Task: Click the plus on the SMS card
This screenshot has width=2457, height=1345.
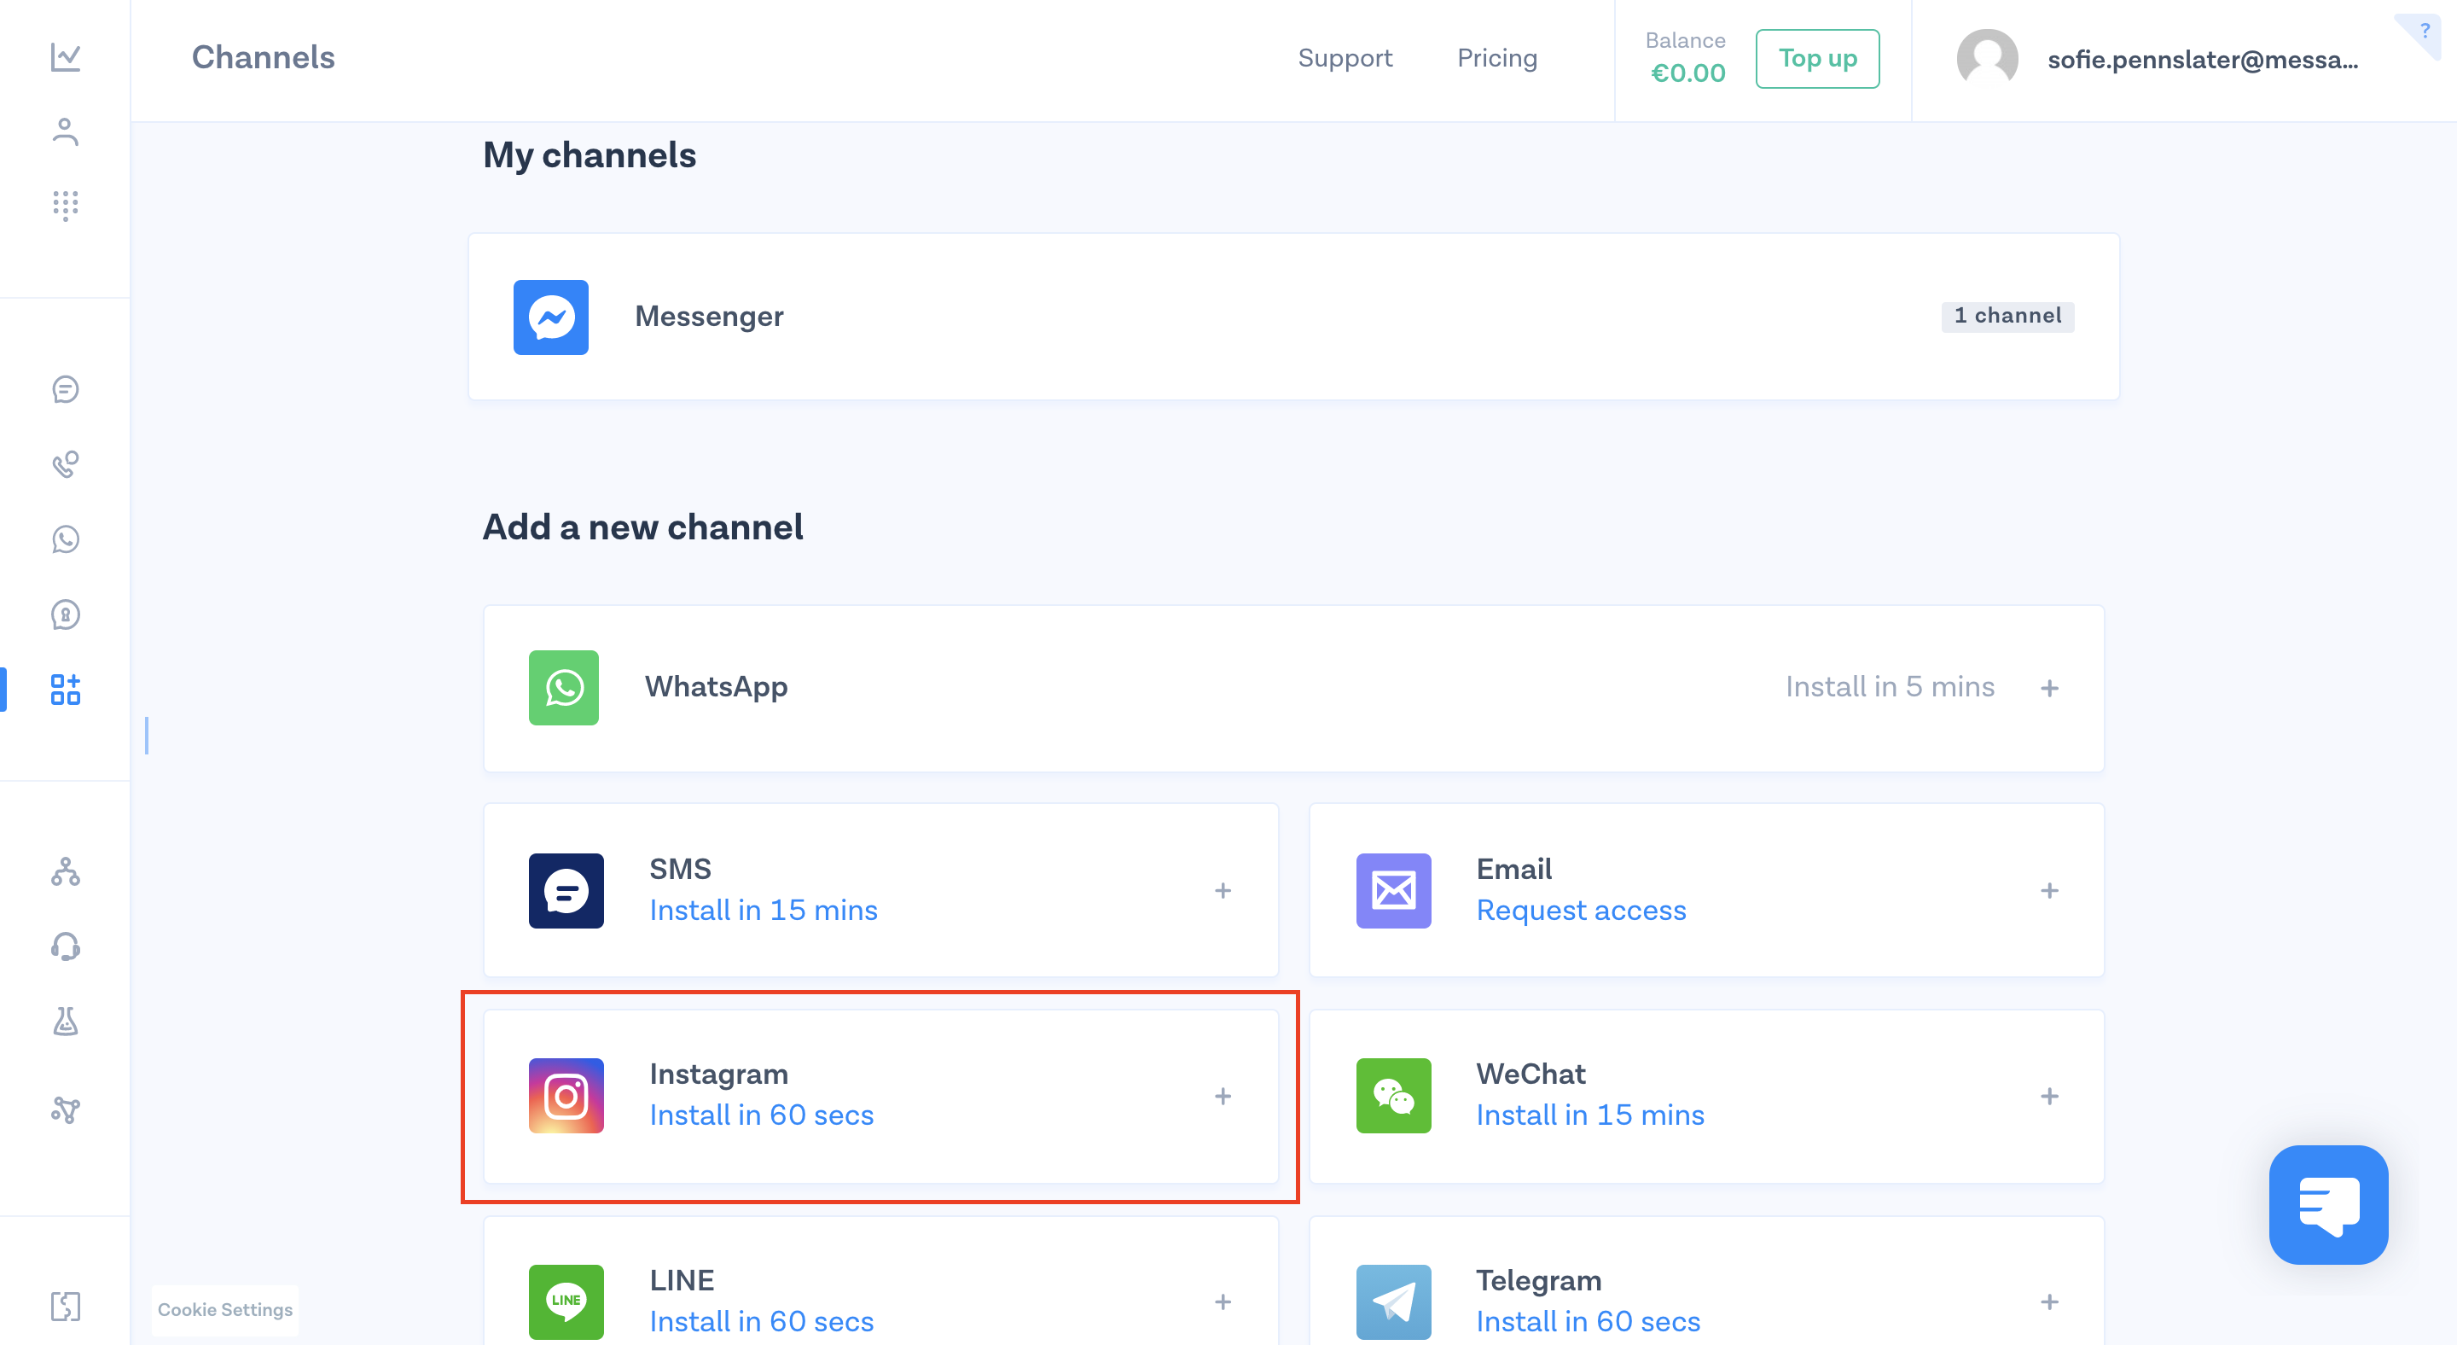Action: tap(1223, 891)
